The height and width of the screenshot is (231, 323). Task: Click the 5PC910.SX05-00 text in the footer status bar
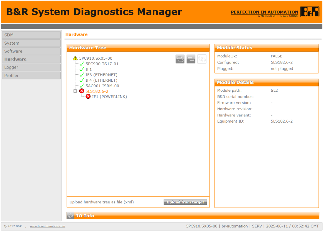pyautogui.click(x=202, y=226)
